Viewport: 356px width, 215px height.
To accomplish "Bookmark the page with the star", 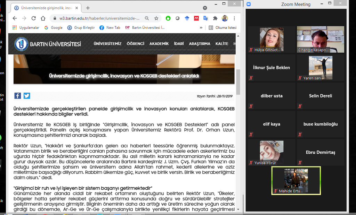I will click(156, 18).
